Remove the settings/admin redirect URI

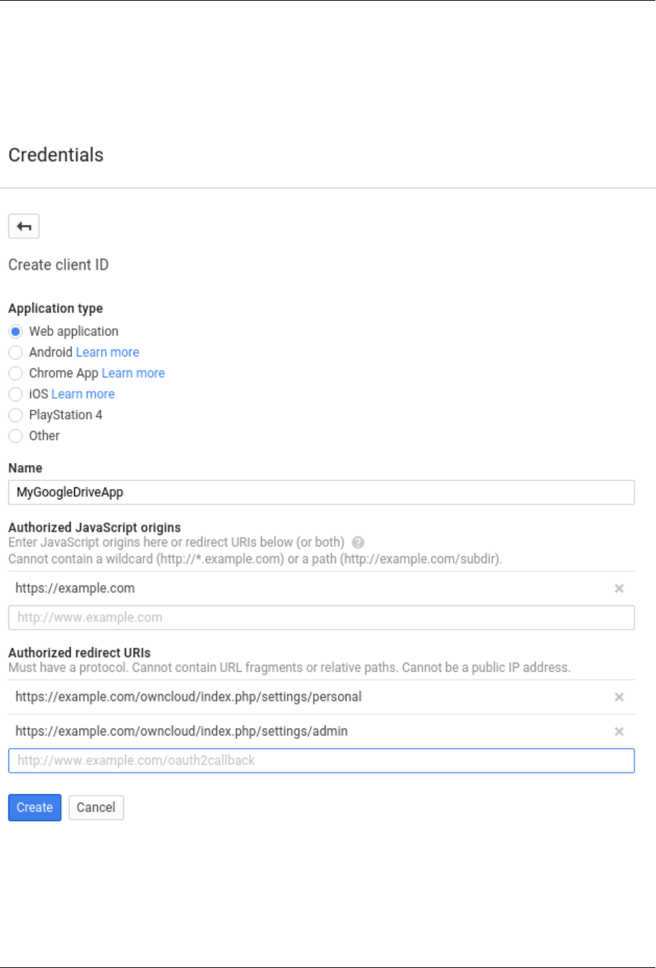click(x=619, y=731)
